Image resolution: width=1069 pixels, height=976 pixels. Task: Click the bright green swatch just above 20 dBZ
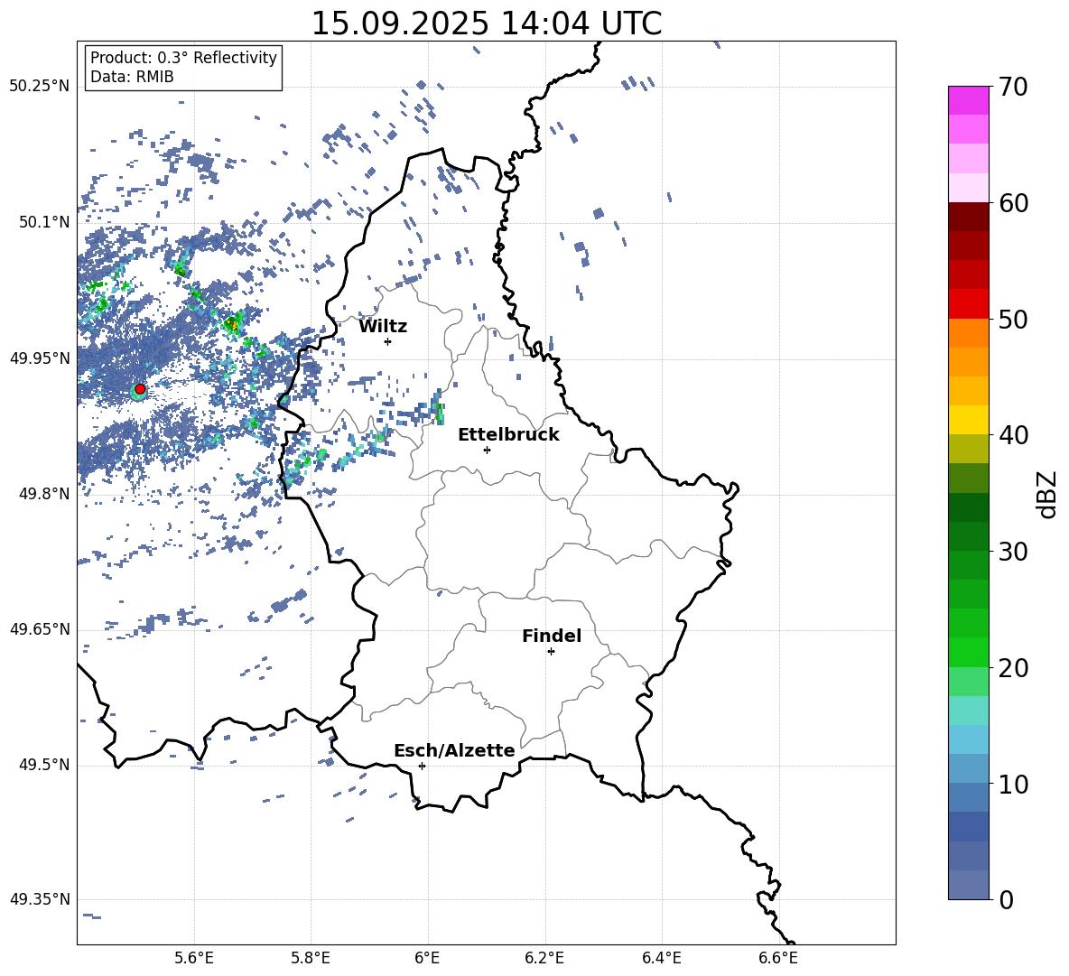click(968, 653)
